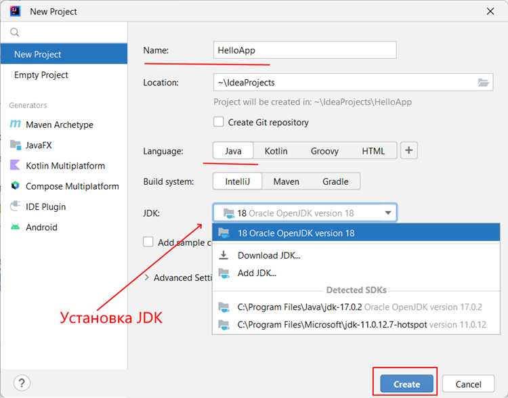Pick 18 Oracle OpenJDK version 18 from list

(x=356, y=233)
